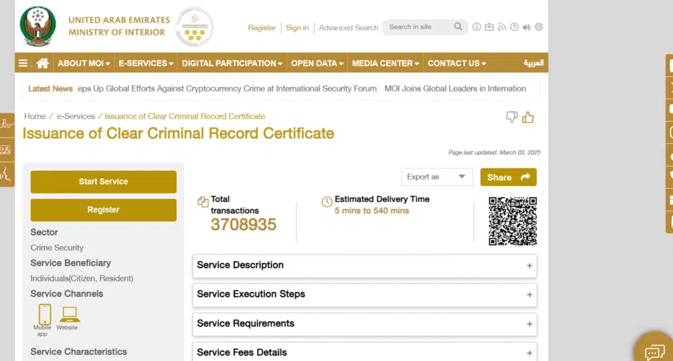The image size is (673, 361).
Task: Click the Search in site field
Action: click(417, 27)
